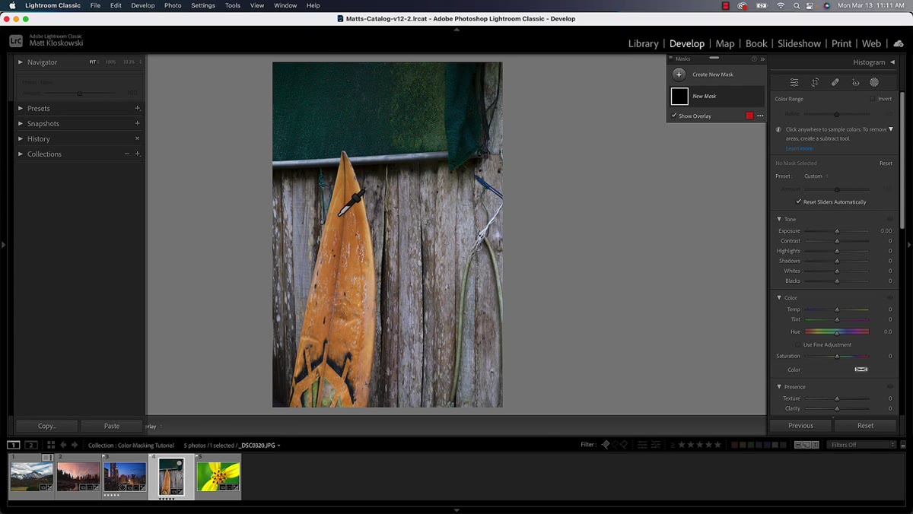
Task: Open the Filters Off dropdown
Action: [x=861, y=445]
